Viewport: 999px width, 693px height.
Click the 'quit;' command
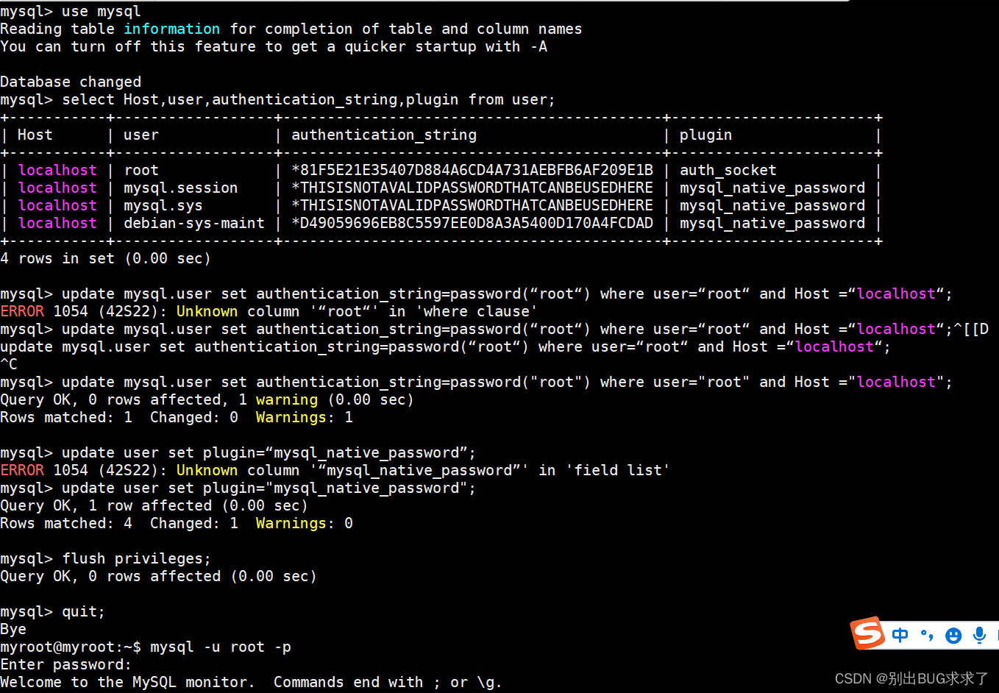84,611
